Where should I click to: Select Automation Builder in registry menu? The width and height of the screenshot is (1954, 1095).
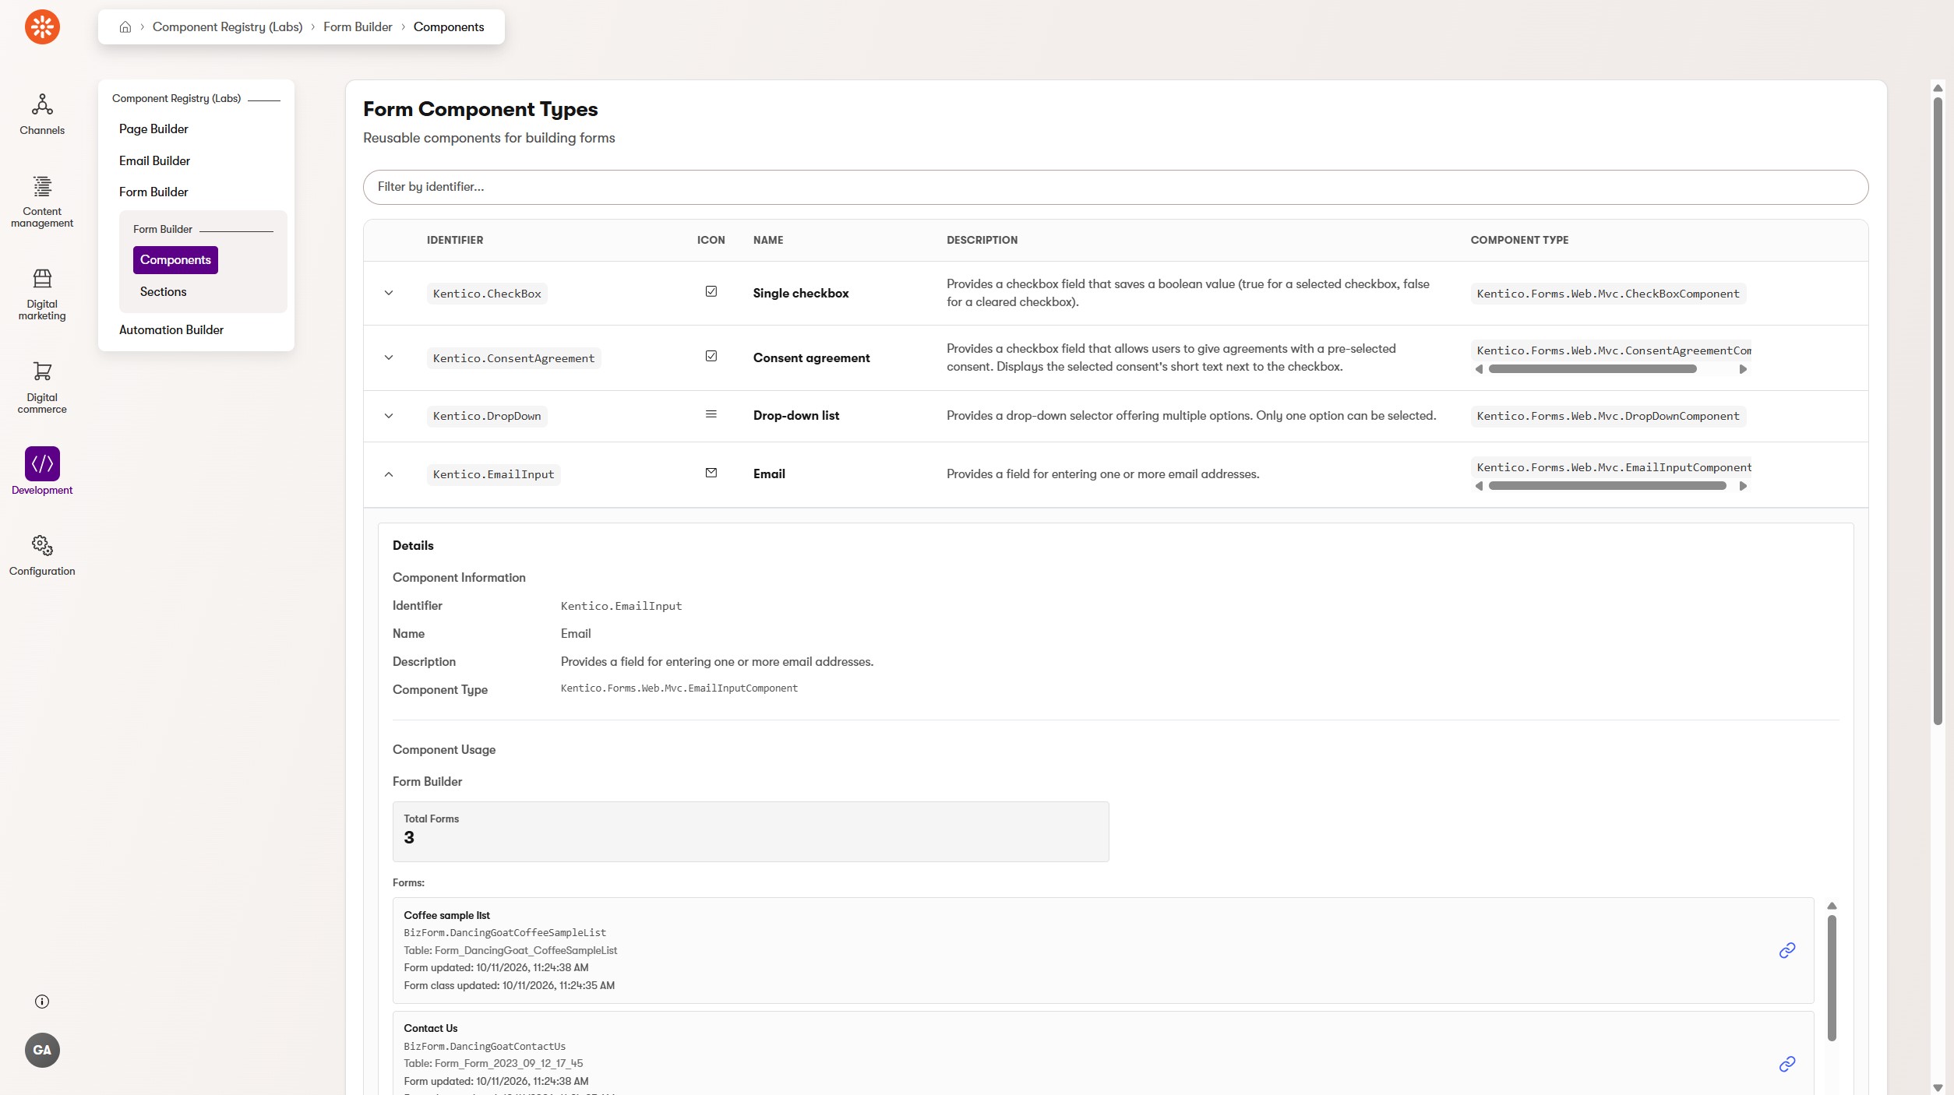click(x=171, y=330)
